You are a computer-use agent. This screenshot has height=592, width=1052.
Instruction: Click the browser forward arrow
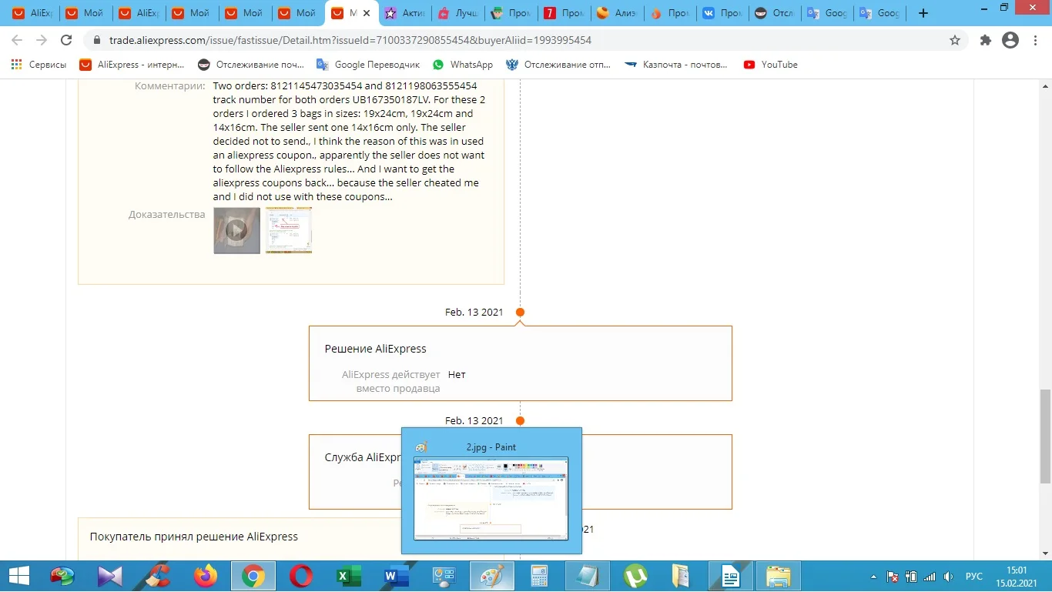pyautogui.click(x=42, y=40)
